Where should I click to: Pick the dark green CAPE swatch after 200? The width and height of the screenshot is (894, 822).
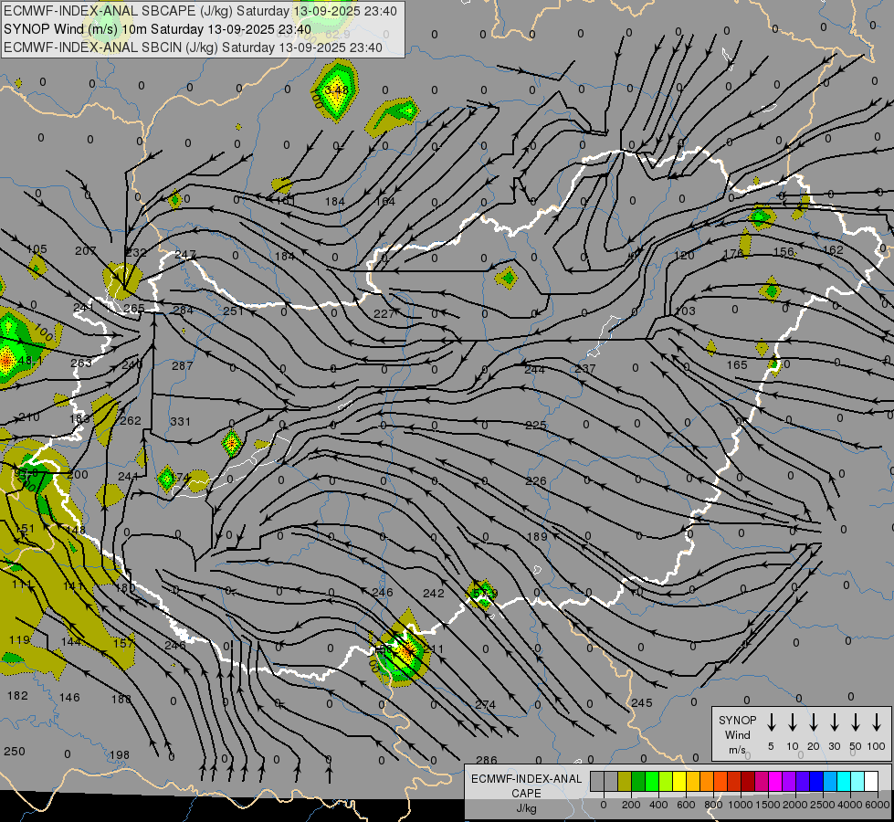(x=638, y=781)
